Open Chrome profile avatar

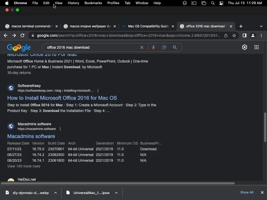pos(253,35)
